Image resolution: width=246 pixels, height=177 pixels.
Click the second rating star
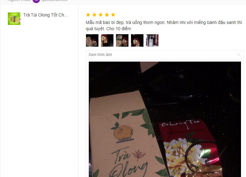pos(94,15)
